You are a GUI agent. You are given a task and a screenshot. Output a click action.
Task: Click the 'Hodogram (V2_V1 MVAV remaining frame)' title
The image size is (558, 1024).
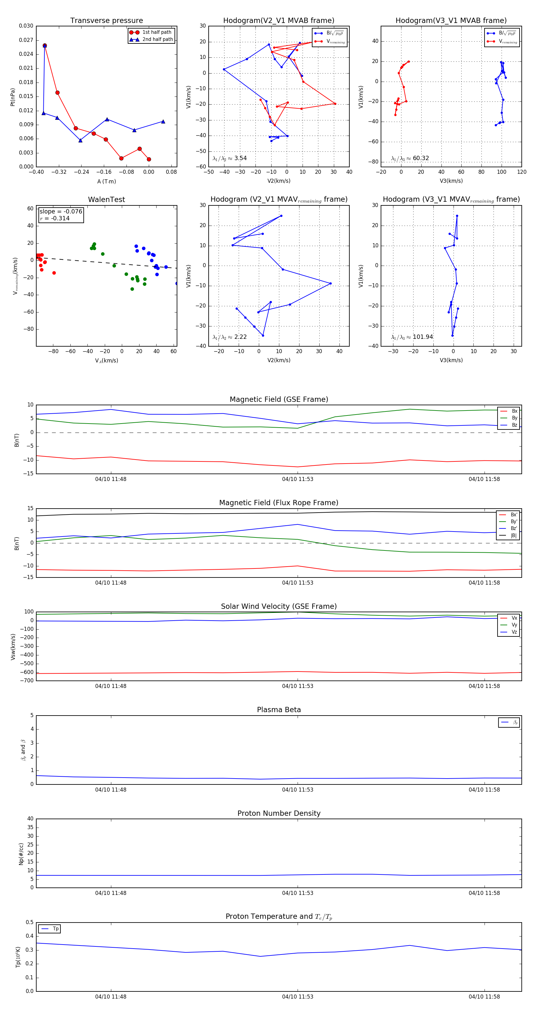(x=279, y=200)
